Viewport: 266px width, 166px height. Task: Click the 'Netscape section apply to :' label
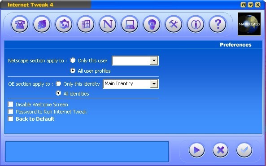38,61
